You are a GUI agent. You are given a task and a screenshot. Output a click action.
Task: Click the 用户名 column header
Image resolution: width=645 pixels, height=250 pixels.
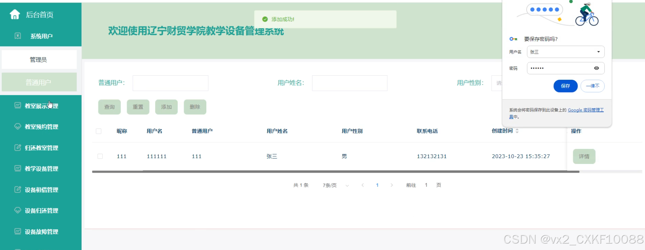155,131
